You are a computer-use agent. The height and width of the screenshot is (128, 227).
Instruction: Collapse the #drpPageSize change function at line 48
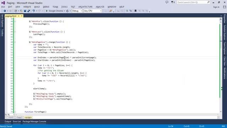(x=15, y=42)
